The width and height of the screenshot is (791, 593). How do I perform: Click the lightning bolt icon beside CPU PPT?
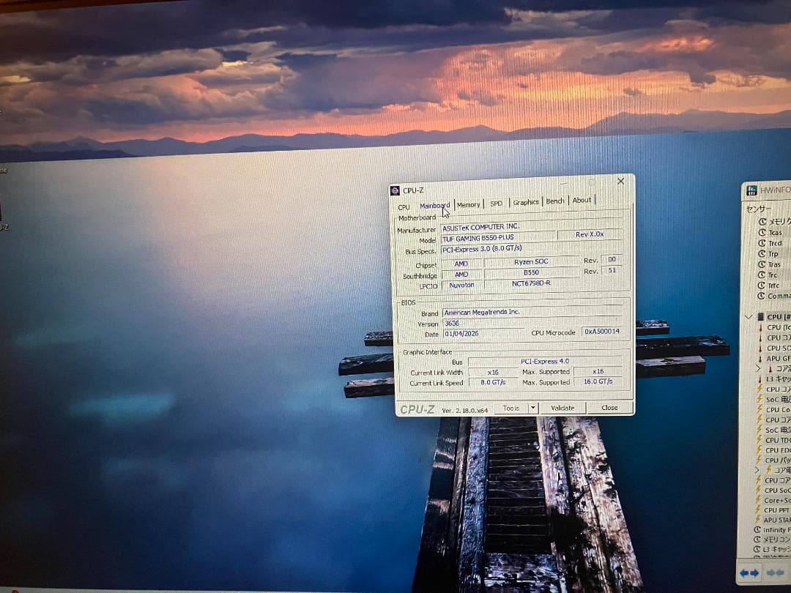pos(760,510)
